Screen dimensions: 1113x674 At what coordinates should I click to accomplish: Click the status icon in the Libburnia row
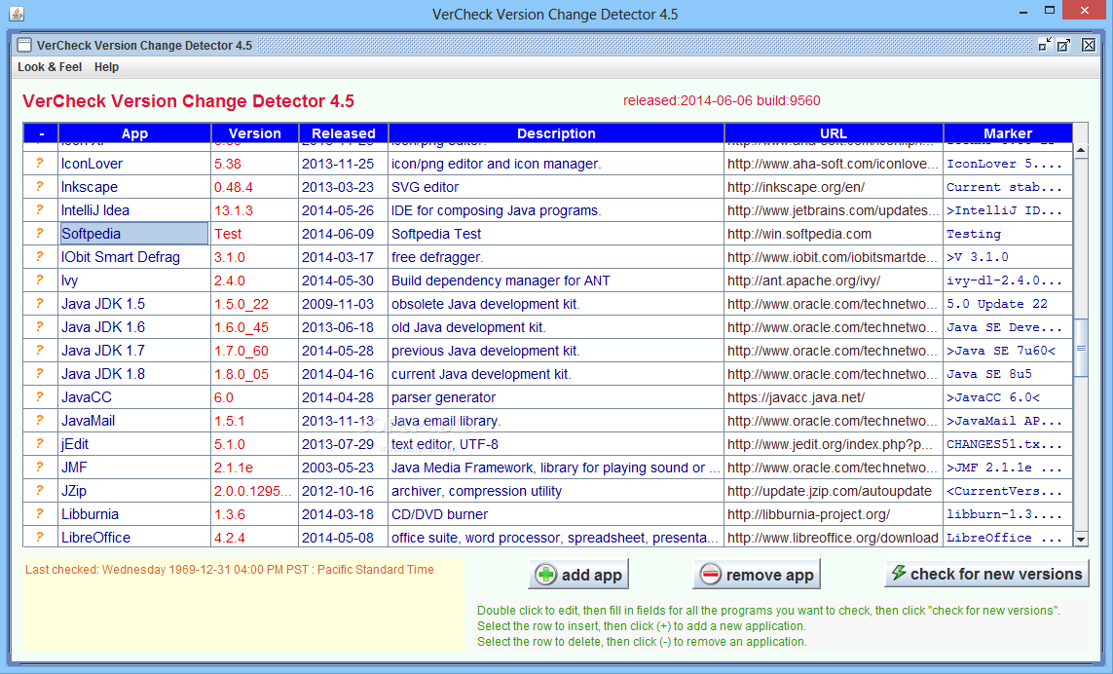click(x=40, y=514)
